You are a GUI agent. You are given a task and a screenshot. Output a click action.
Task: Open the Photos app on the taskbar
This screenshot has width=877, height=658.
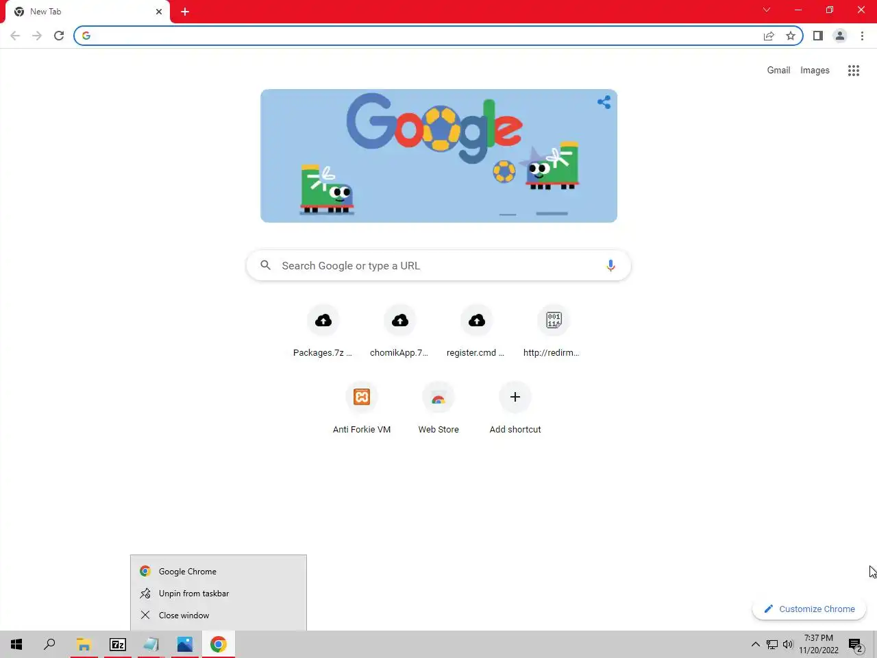point(185,644)
